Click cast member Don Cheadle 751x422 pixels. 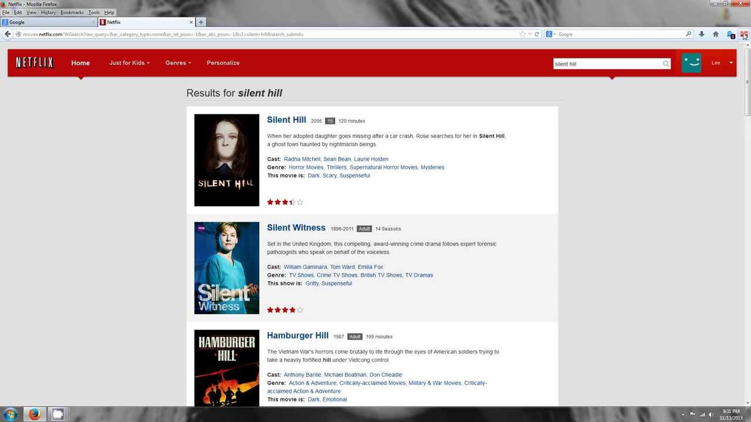coord(386,375)
